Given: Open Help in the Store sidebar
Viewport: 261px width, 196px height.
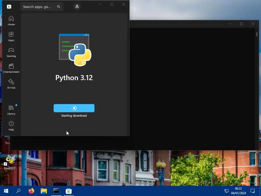Looking at the screenshot, I should [x=11, y=126].
